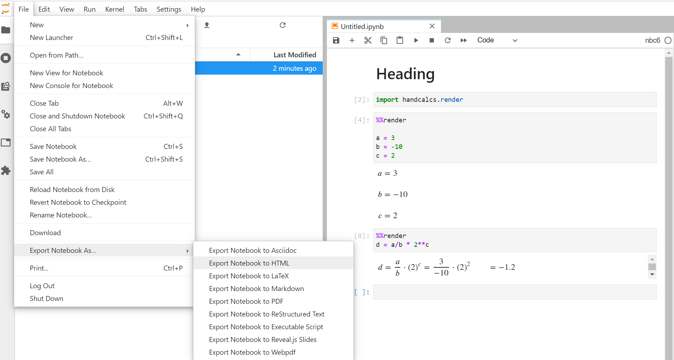Viewport: 674px width, 360px height.
Task: Select Close Tab menu entry
Action: pos(104,103)
